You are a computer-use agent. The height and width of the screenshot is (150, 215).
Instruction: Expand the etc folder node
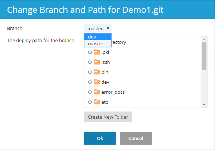(x=90, y=102)
